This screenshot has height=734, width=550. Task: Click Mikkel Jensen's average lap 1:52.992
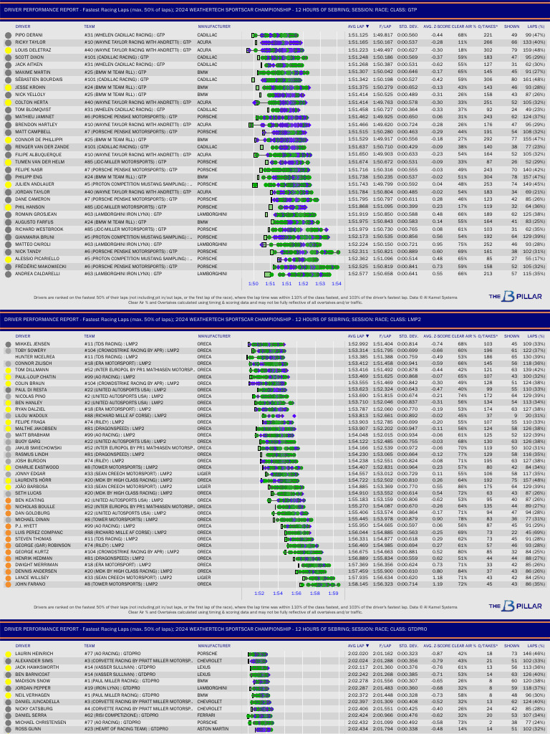click(358, 344)
